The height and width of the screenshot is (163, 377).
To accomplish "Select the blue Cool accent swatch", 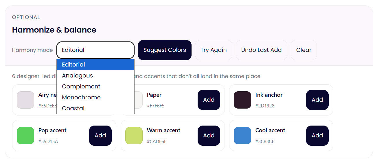I will 242,136.
